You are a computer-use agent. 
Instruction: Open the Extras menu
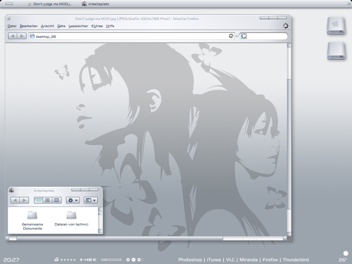[x=97, y=26]
